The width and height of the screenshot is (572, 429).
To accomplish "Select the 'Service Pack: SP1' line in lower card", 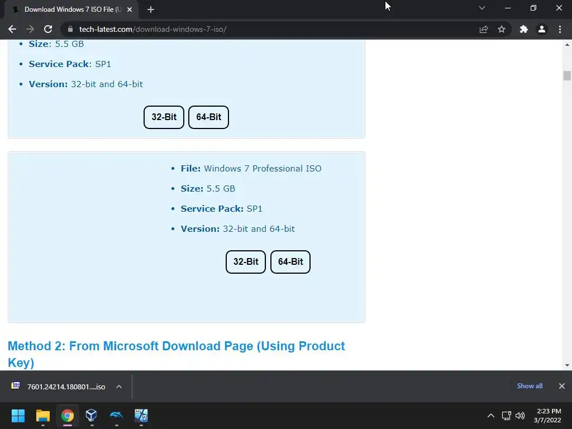I will point(221,209).
